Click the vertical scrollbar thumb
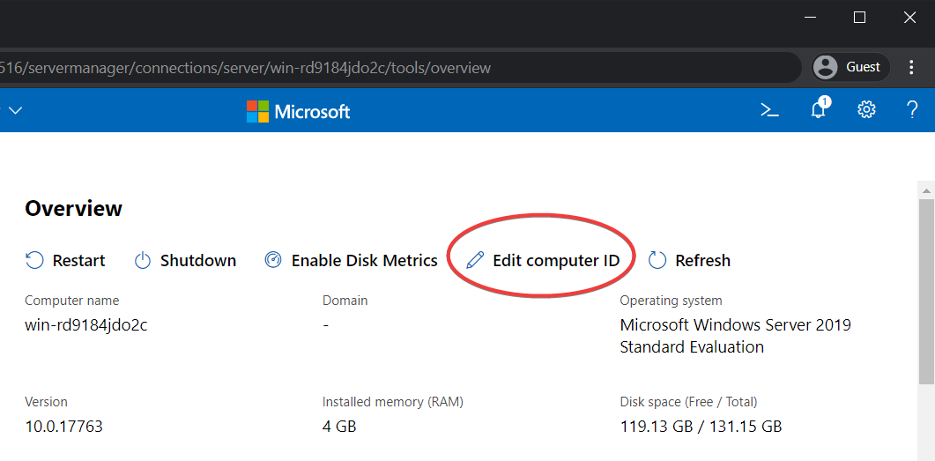This screenshot has height=461, width=935. (926, 293)
